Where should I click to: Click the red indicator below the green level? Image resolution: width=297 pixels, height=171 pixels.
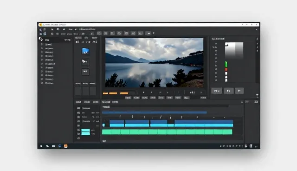[x=226, y=70]
